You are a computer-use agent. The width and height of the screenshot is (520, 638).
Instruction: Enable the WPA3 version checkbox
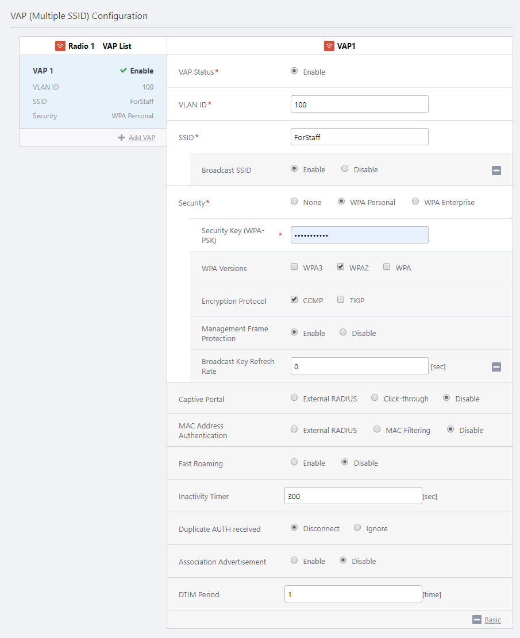[294, 267]
